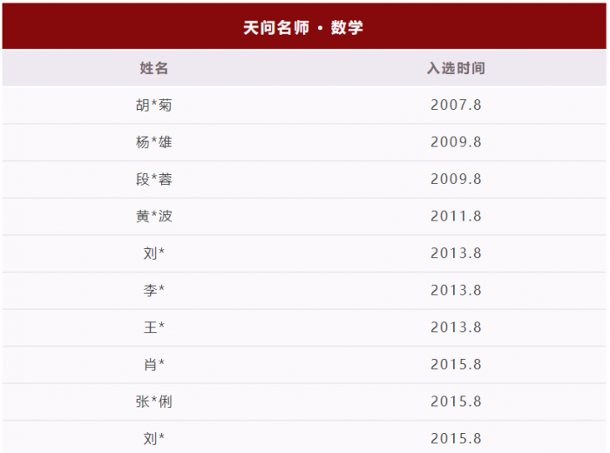Click the date beside 杨*雄
Image resolution: width=610 pixels, height=453 pixels.
(456, 142)
